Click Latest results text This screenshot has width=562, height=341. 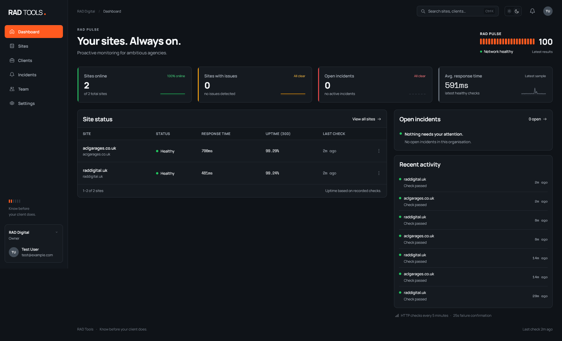click(542, 52)
